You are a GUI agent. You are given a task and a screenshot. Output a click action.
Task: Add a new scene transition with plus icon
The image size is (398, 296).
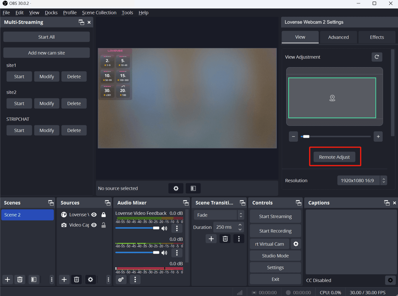pyautogui.click(x=211, y=239)
